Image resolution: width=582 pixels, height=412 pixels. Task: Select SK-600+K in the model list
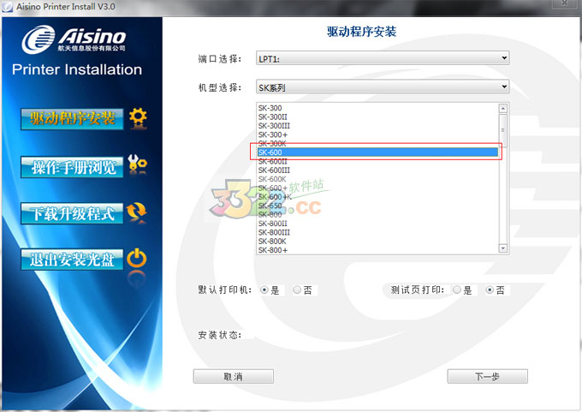tap(377, 197)
